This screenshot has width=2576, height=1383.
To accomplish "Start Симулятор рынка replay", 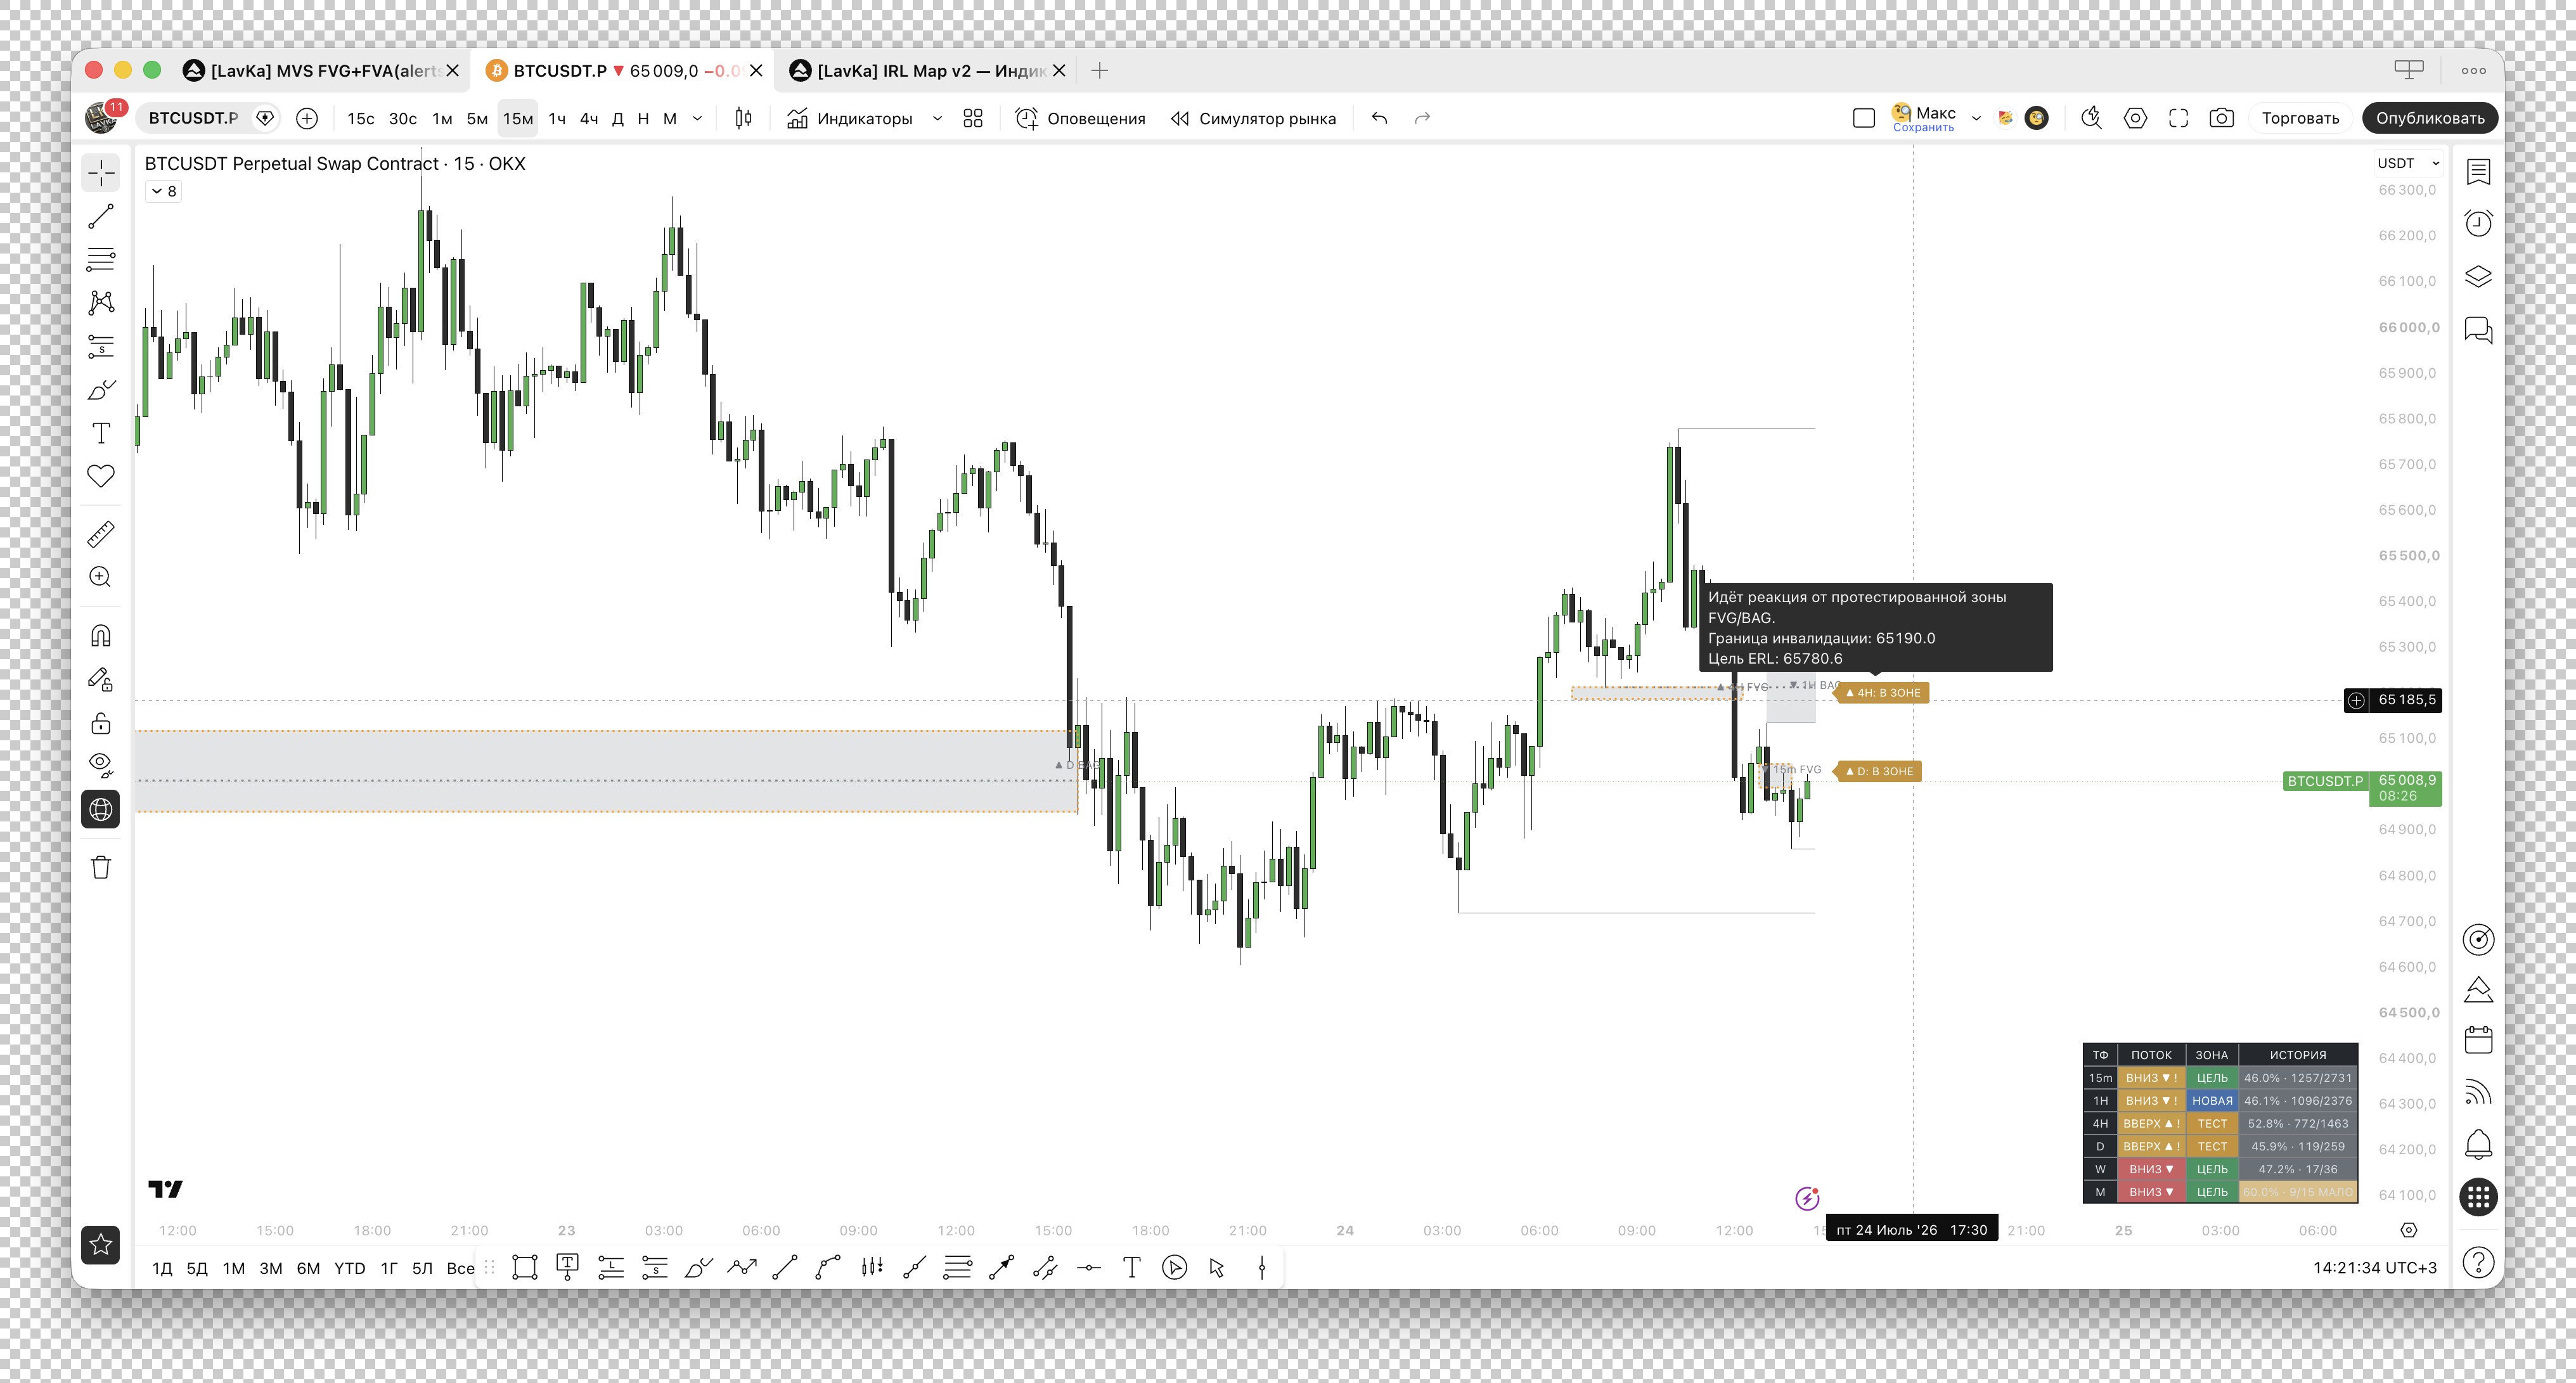I will pos(1253,118).
